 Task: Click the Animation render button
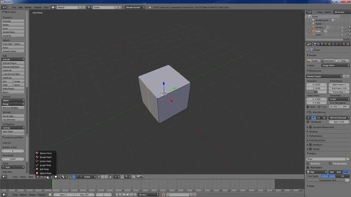point(327,61)
